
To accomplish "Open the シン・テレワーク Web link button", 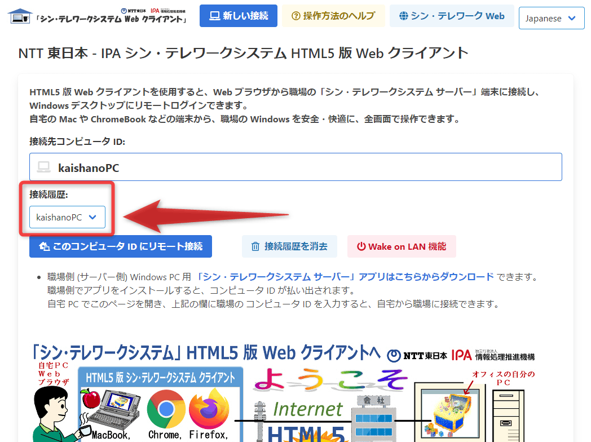I will tap(452, 16).
